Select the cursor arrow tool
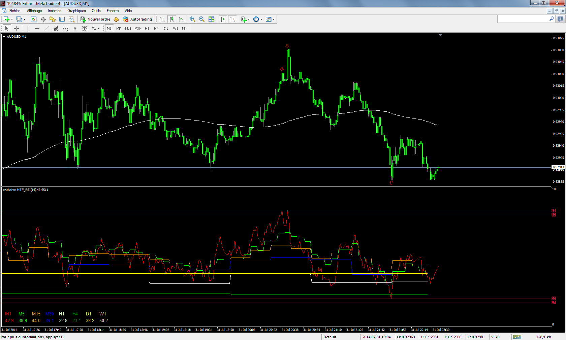 click(7, 28)
